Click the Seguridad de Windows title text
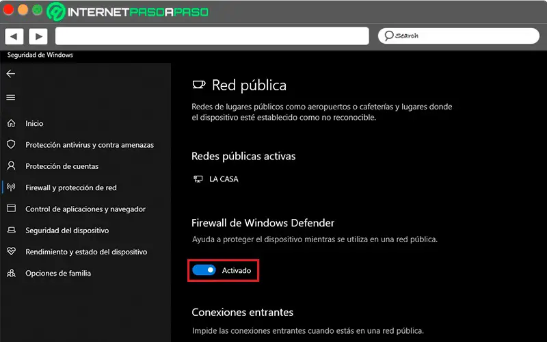The width and height of the screenshot is (547, 342). tap(40, 55)
